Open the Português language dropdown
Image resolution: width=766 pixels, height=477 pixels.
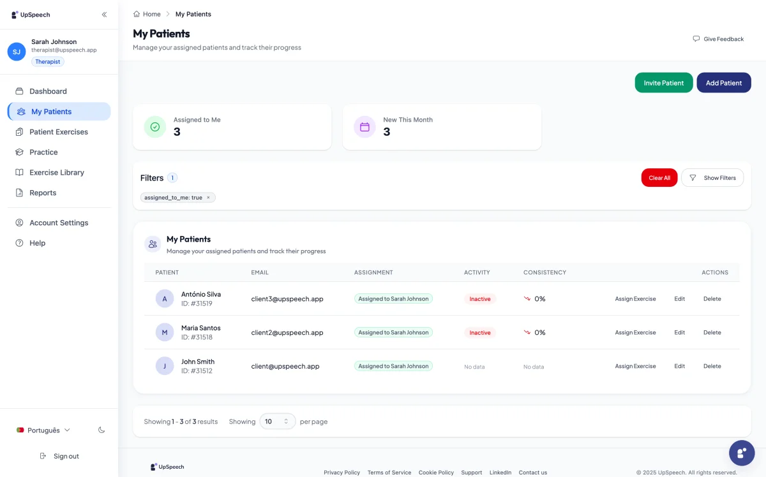click(x=43, y=430)
